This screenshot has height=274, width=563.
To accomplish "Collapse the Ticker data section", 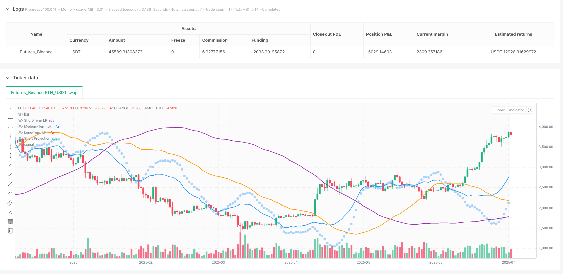I will click(x=8, y=78).
